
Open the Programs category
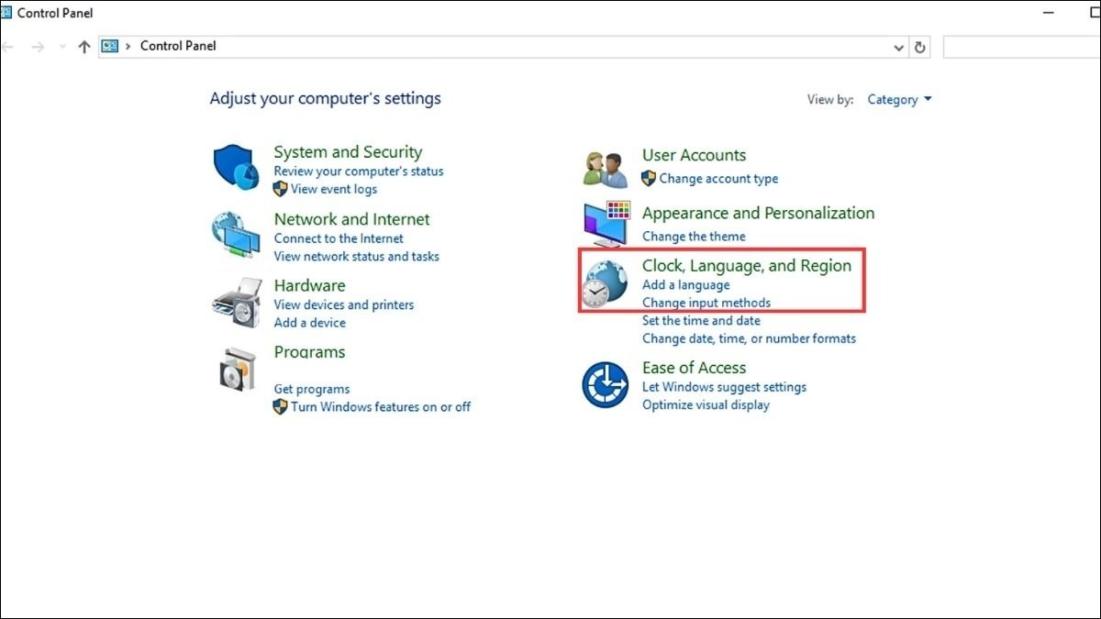click(x=309, y=352)
